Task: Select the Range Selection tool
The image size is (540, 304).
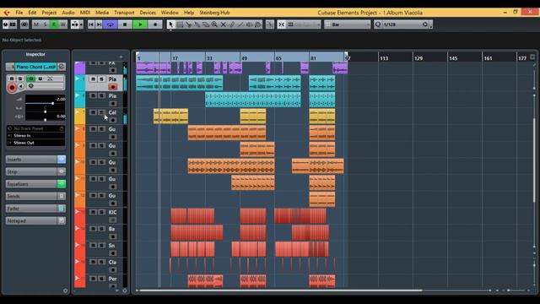Action: (x=180, y=24)
